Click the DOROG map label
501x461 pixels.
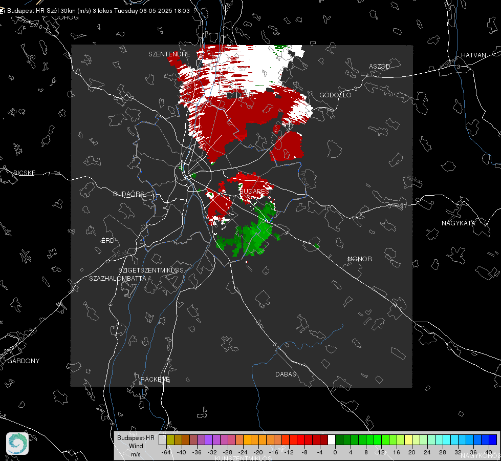67,17
